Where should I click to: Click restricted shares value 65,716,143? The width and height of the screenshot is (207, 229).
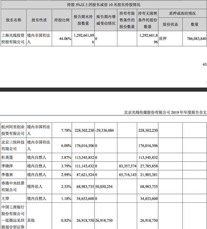128,175
